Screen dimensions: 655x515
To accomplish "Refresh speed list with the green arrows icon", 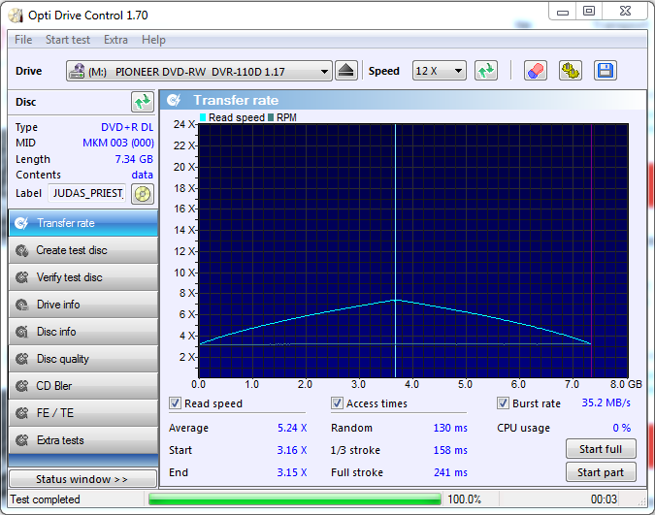I will point(486,71).
